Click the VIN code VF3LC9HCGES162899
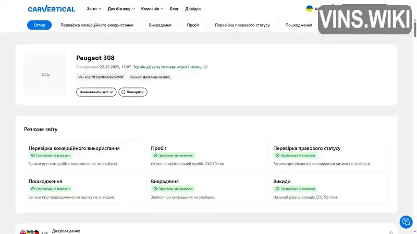The width and height of the screenshot is (417, 234). (108, 77)
